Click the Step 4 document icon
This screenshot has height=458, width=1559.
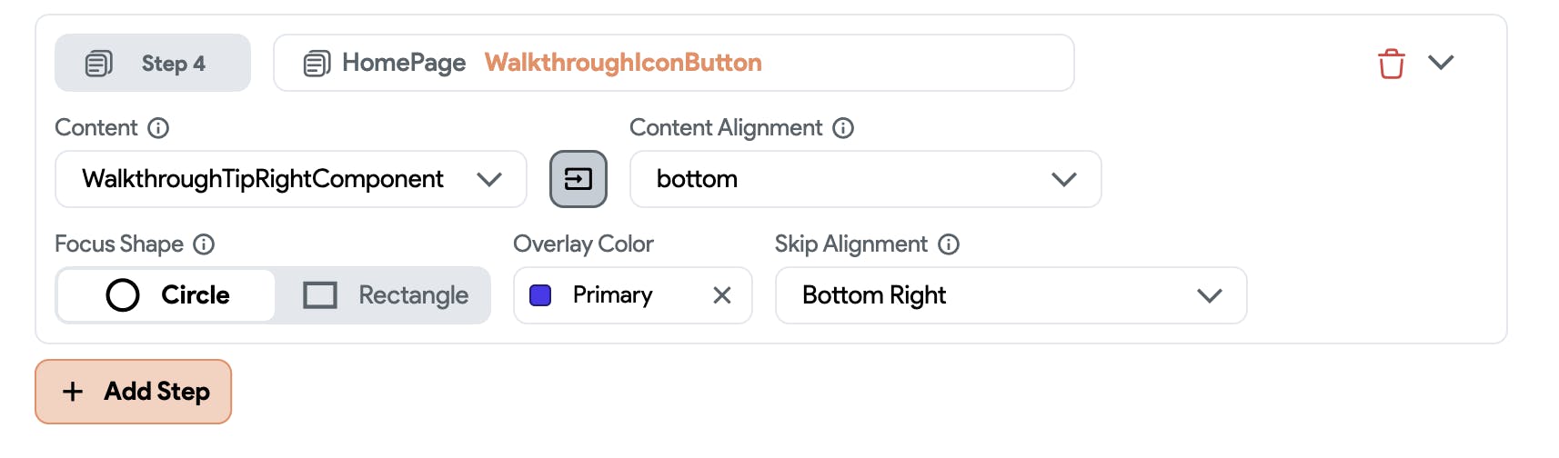click(x=98, y=64)
